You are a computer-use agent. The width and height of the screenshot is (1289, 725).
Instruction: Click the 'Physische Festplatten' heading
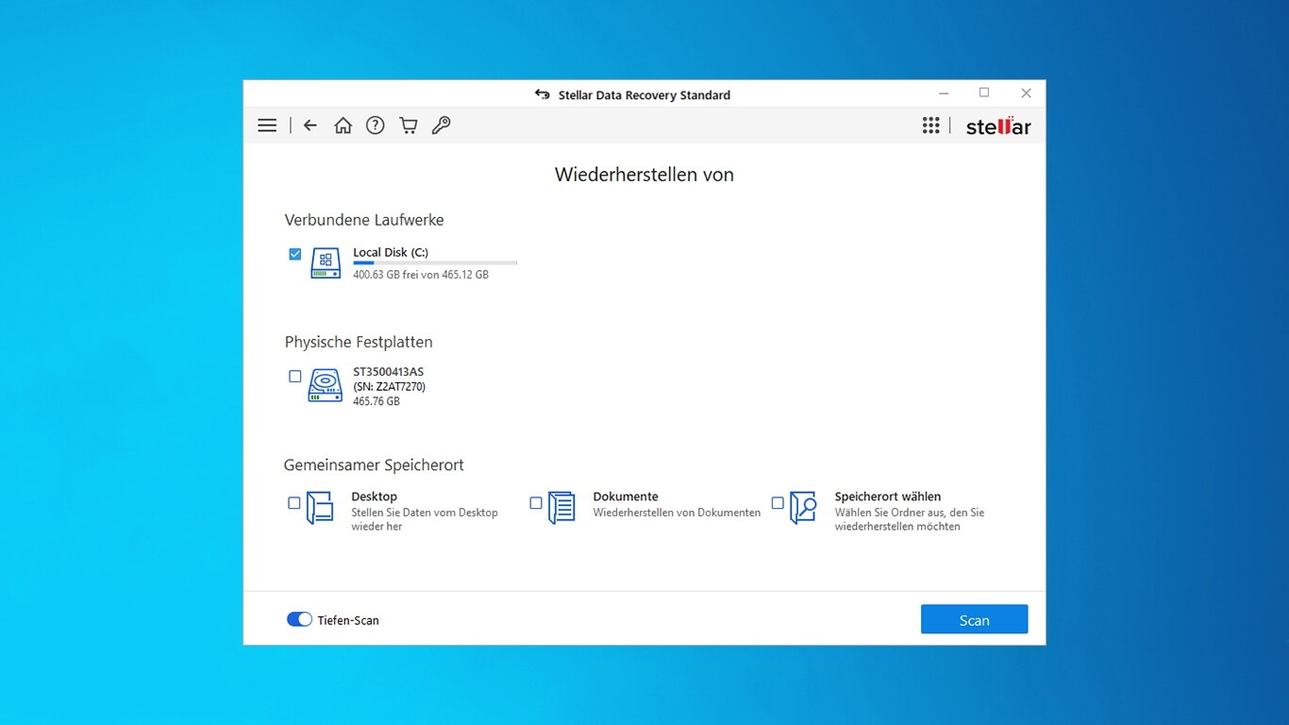359,342
